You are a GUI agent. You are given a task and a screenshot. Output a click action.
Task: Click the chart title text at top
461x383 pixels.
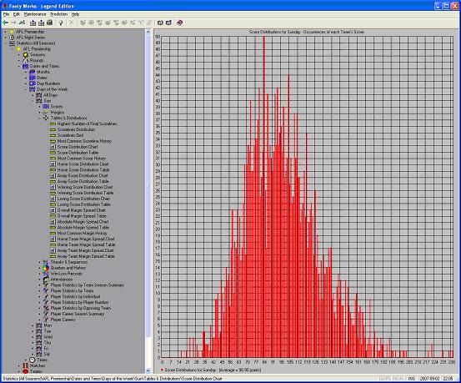(x=306, y=32)
